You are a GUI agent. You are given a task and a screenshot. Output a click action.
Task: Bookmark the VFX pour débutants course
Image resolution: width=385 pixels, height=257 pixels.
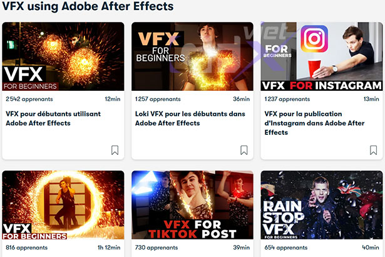115,150
